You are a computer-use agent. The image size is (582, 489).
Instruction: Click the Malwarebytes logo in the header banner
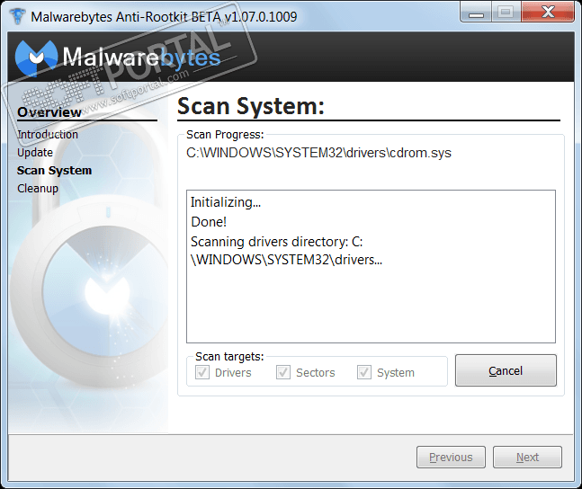click(118, 58)
